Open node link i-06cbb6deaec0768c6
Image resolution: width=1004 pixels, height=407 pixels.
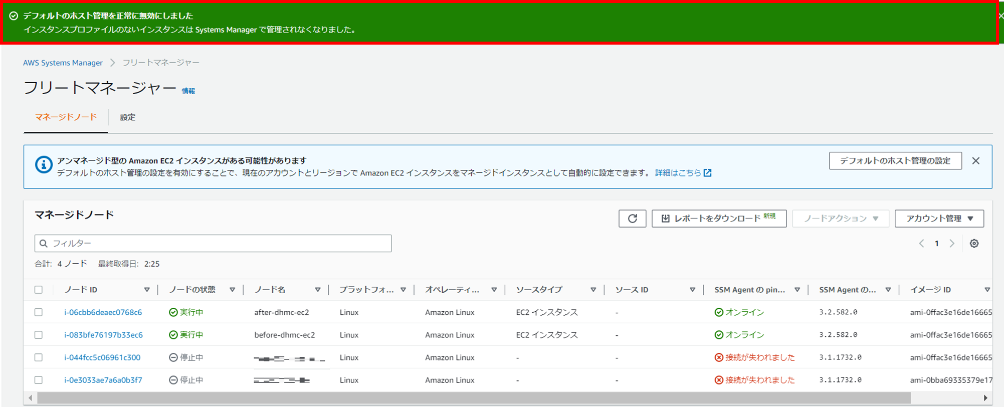click(103, 312)
